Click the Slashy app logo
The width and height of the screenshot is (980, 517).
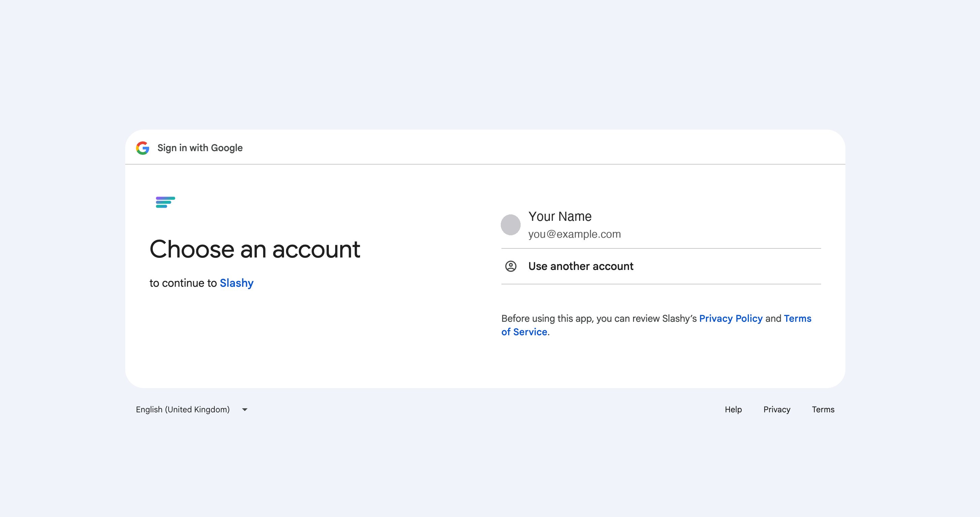pos(166,202)
